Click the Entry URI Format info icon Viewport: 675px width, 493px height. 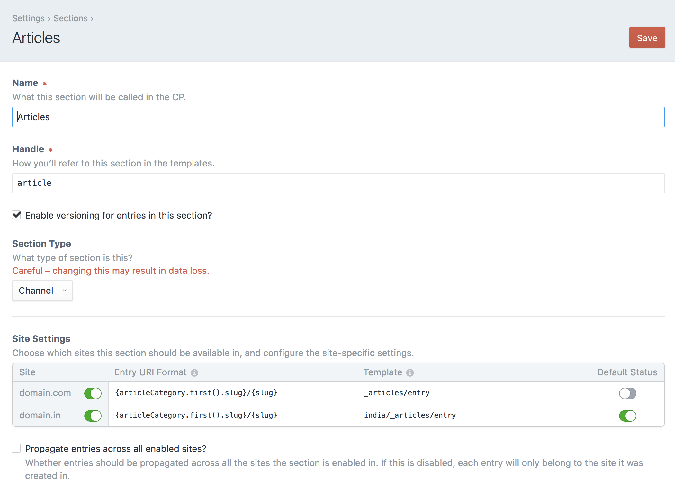(x=194, y=372)
